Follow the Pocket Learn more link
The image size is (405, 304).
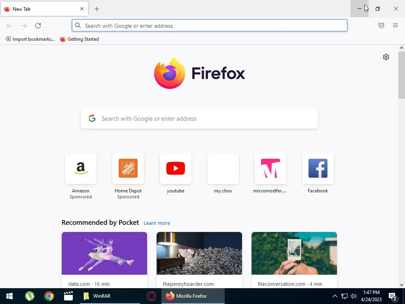[157, 223]
